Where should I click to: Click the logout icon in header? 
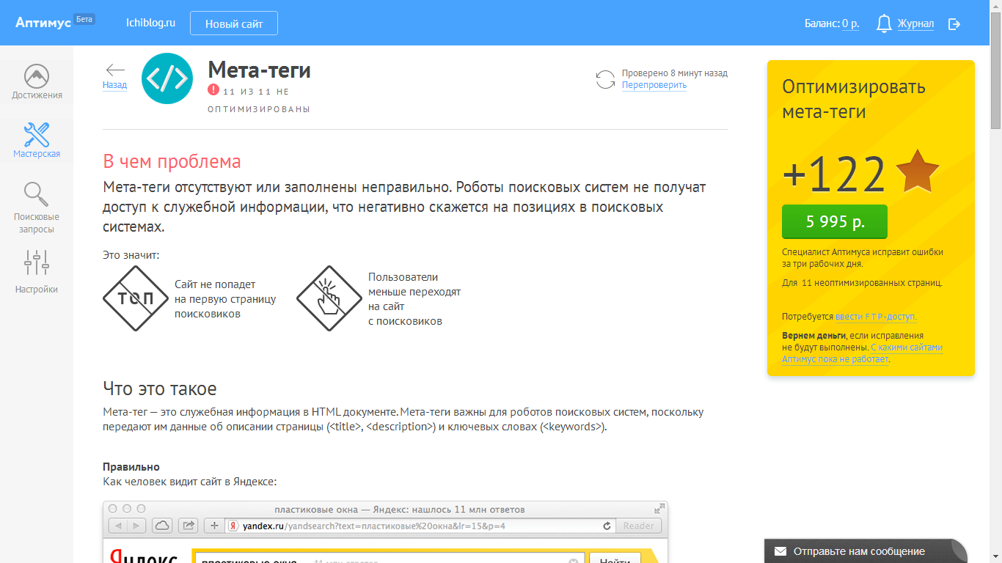tap(954, 24)
